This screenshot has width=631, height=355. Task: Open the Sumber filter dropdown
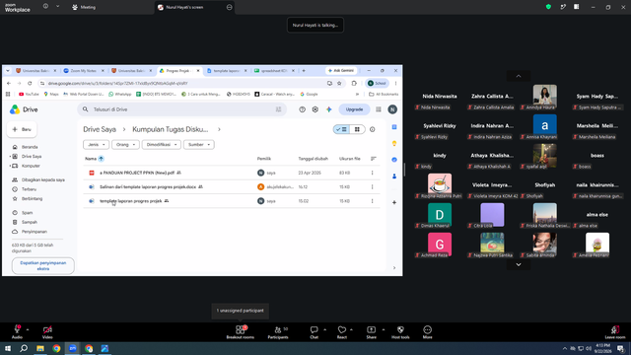(199, 145)
